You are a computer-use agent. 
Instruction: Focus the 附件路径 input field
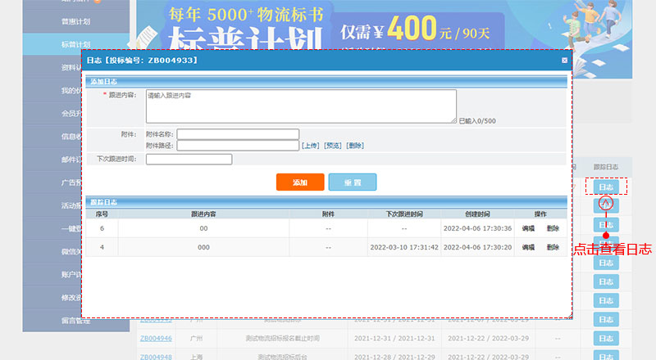238,146
